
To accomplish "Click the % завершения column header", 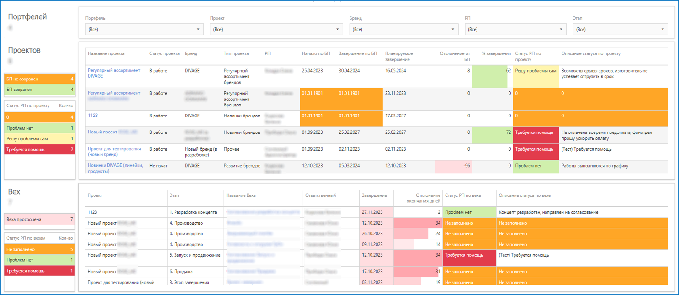I will coord(496,54).
